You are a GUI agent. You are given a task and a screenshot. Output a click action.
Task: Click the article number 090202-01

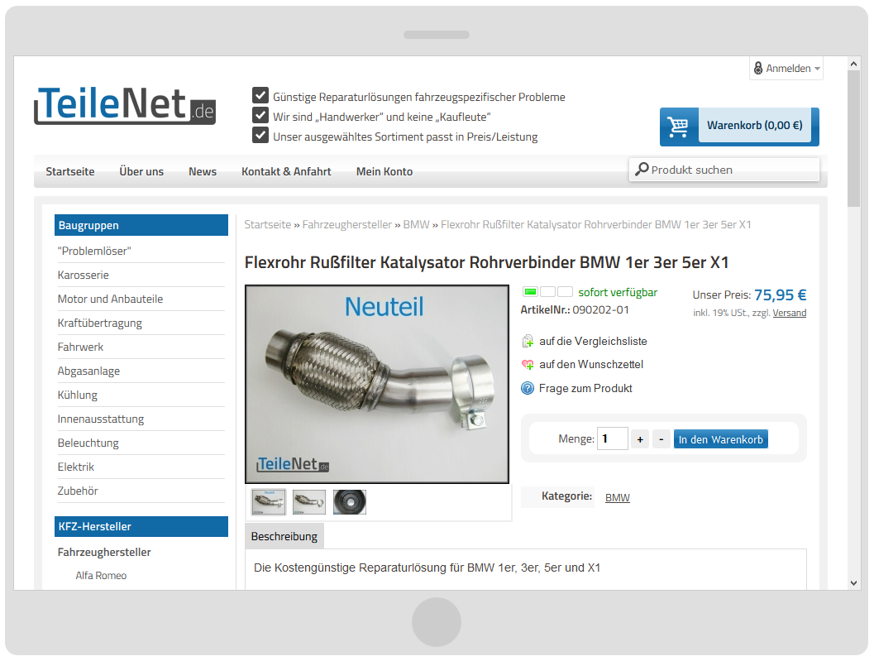(600, 309)
